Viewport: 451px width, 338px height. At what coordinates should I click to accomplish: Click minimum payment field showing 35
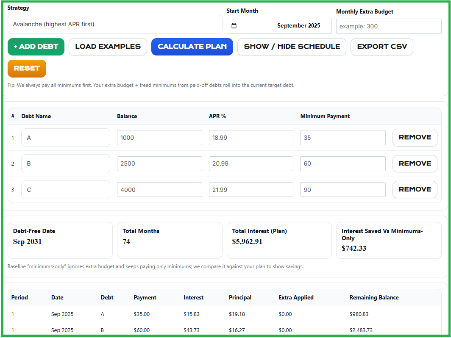click(x=342, y=138)
